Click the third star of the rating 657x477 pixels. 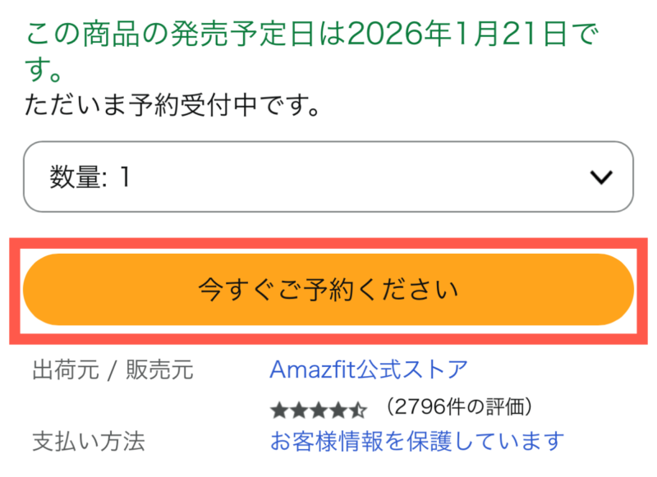tap(319, 408)
